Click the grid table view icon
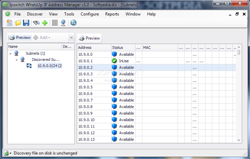The height and width of the screenshot is (159, 250). tap(55, 23)
